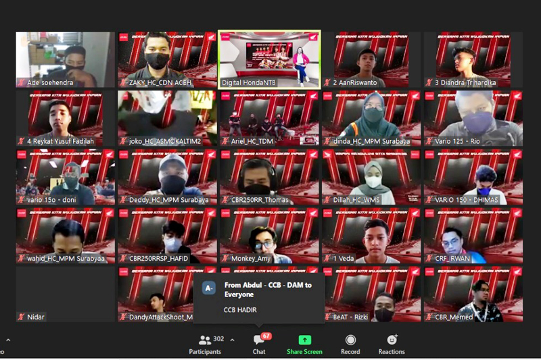
Task: Click the 302 participant count
Action: pos(218,339)
